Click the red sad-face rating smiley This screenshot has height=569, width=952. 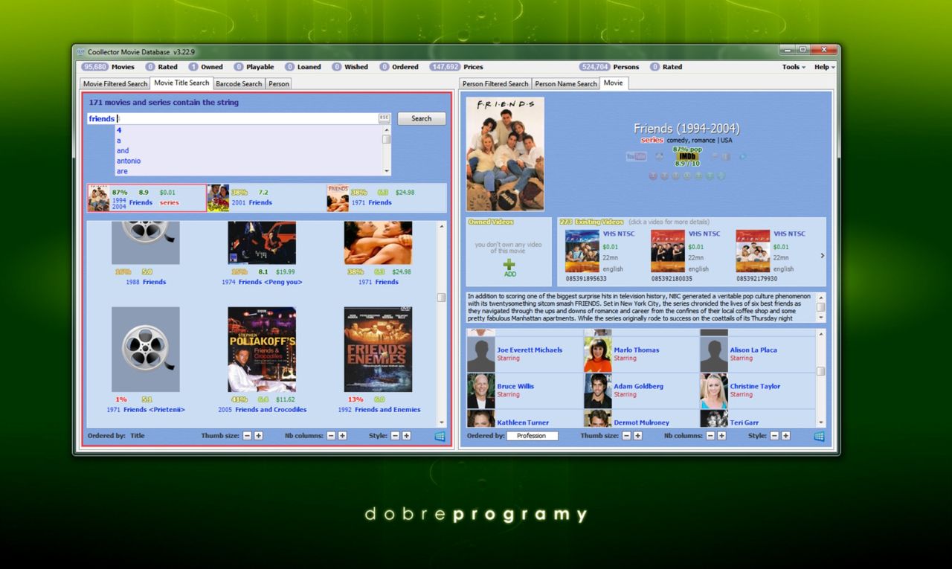(653, 176)
